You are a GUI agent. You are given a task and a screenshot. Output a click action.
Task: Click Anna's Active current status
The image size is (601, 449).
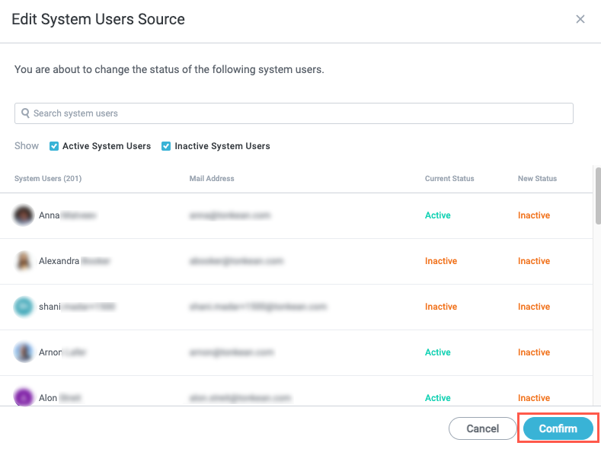pos(438,215)
